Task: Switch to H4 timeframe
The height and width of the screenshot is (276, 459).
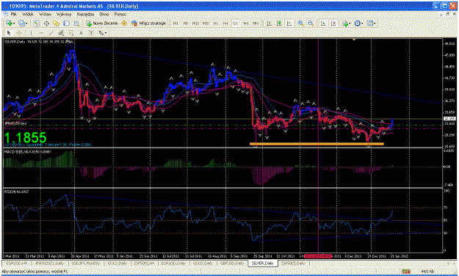Action: pyautogui.click(x=225, y=23)
